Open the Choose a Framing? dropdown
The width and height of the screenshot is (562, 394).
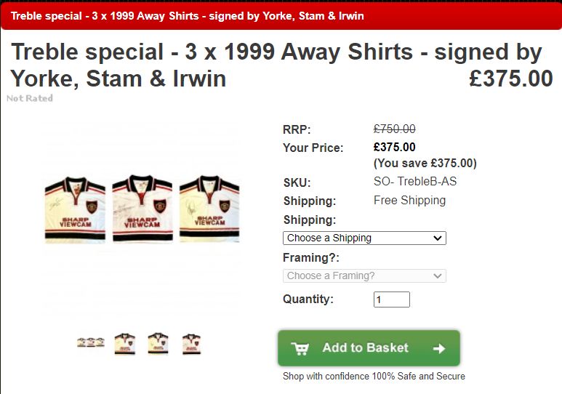pos(364,276)
